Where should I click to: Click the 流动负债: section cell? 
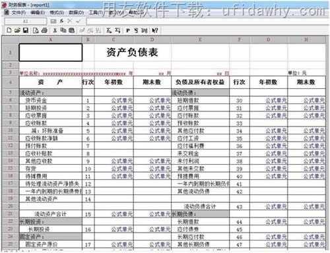(200, 93)
